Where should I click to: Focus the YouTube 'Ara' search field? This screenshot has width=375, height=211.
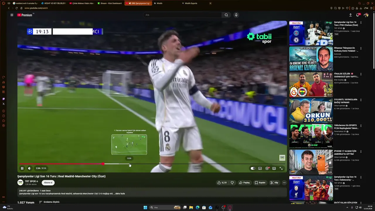pos(182,15)
